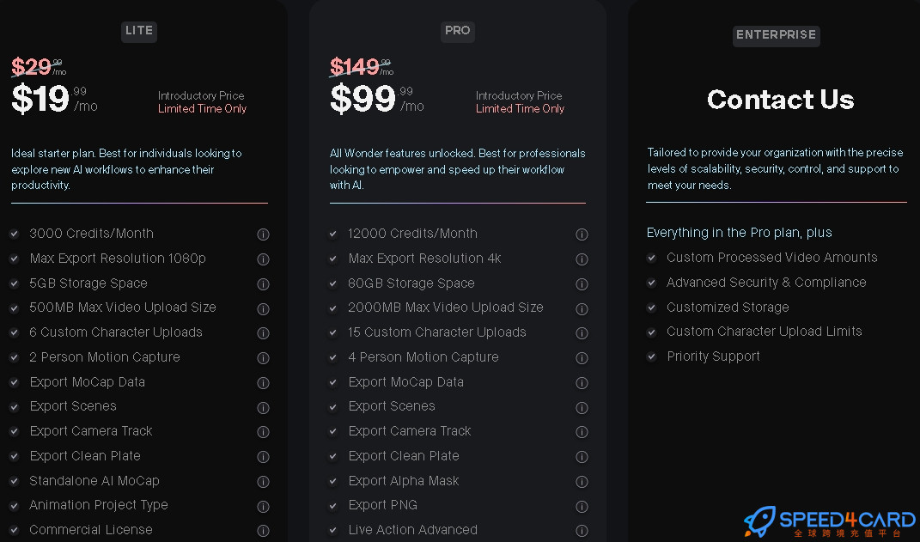Click info icon next to 3000 Credits/Month

pos(264,234)
